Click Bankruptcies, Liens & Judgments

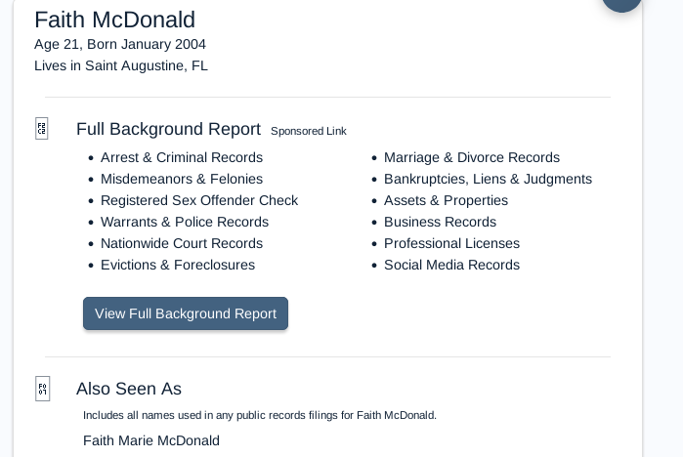click(488, 179)
